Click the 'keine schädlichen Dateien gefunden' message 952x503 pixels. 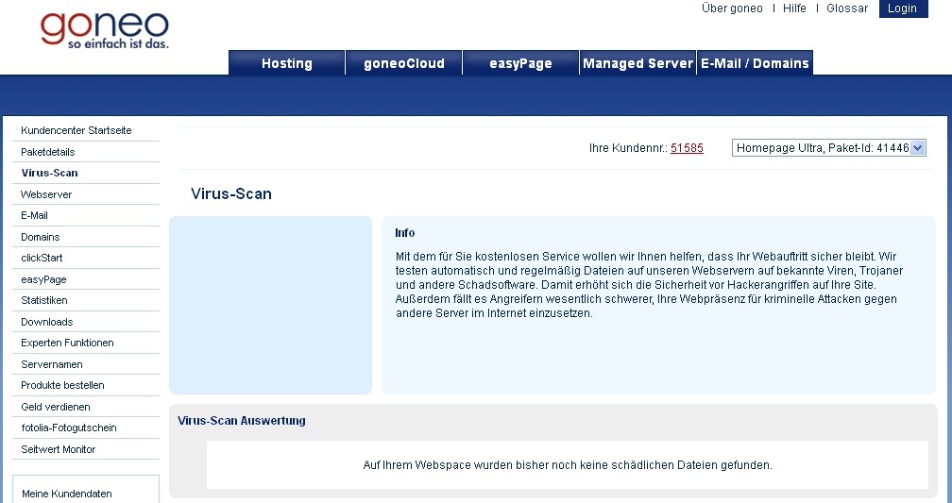[x=568, y=465]
